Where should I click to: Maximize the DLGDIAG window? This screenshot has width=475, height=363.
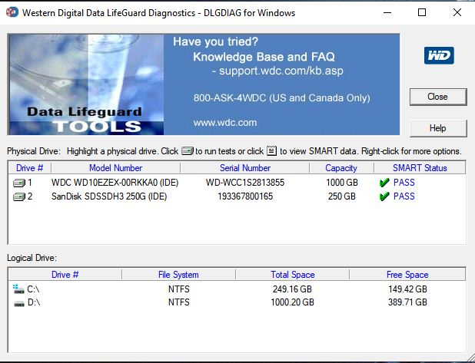(x=421, y=13)
